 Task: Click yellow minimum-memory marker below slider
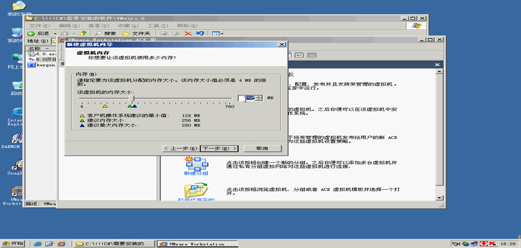(x=105, y=106)
